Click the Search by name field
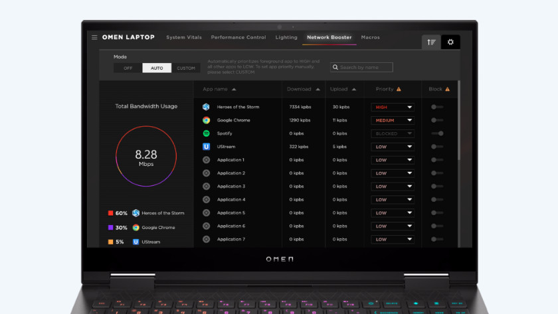 [x=361, y=67]
